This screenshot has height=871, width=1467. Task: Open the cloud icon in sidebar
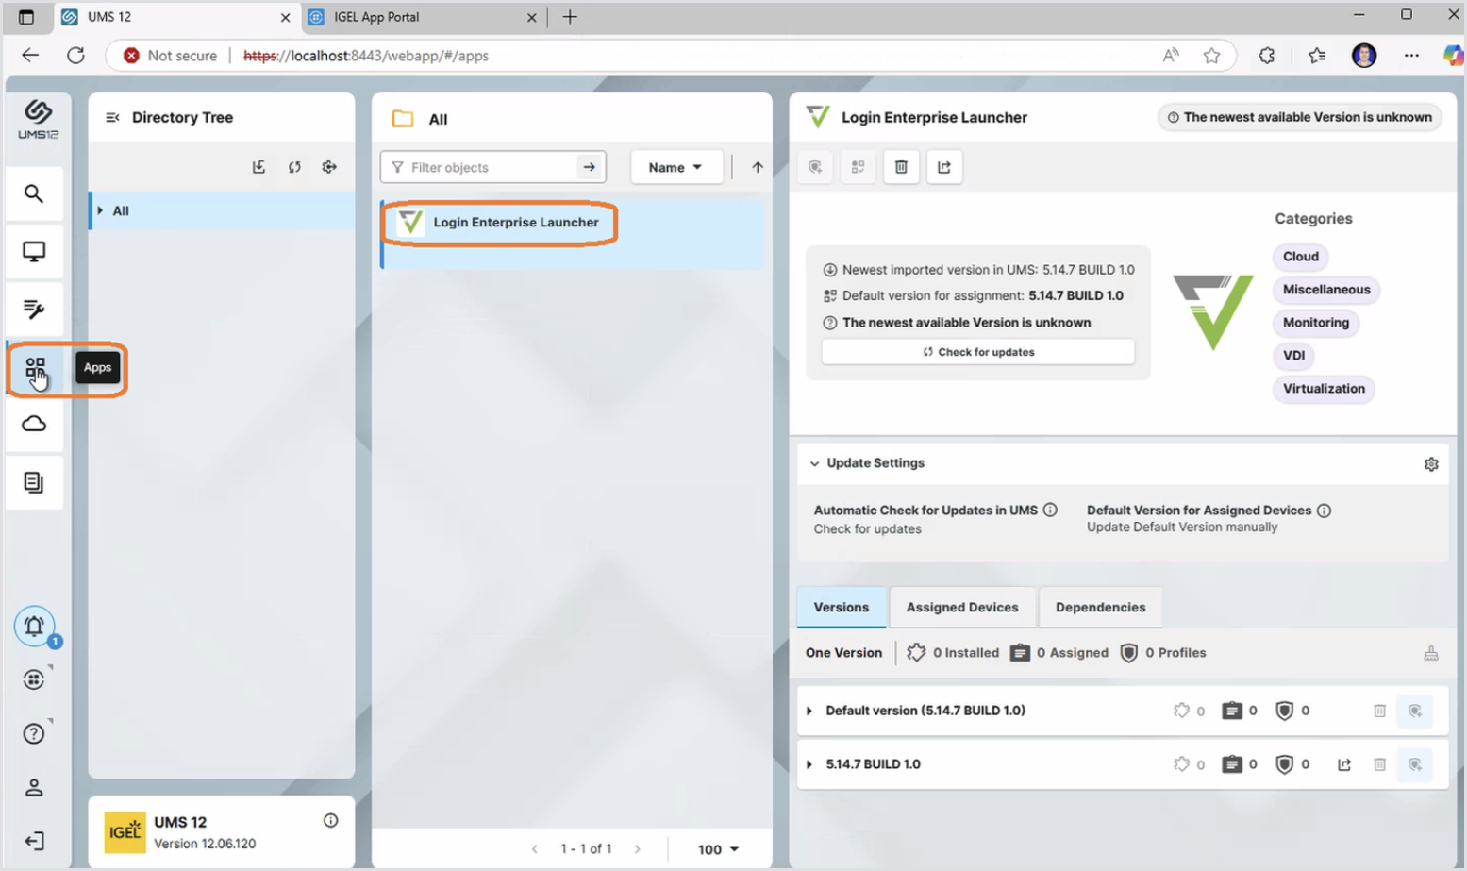click(x=34, y=425)
